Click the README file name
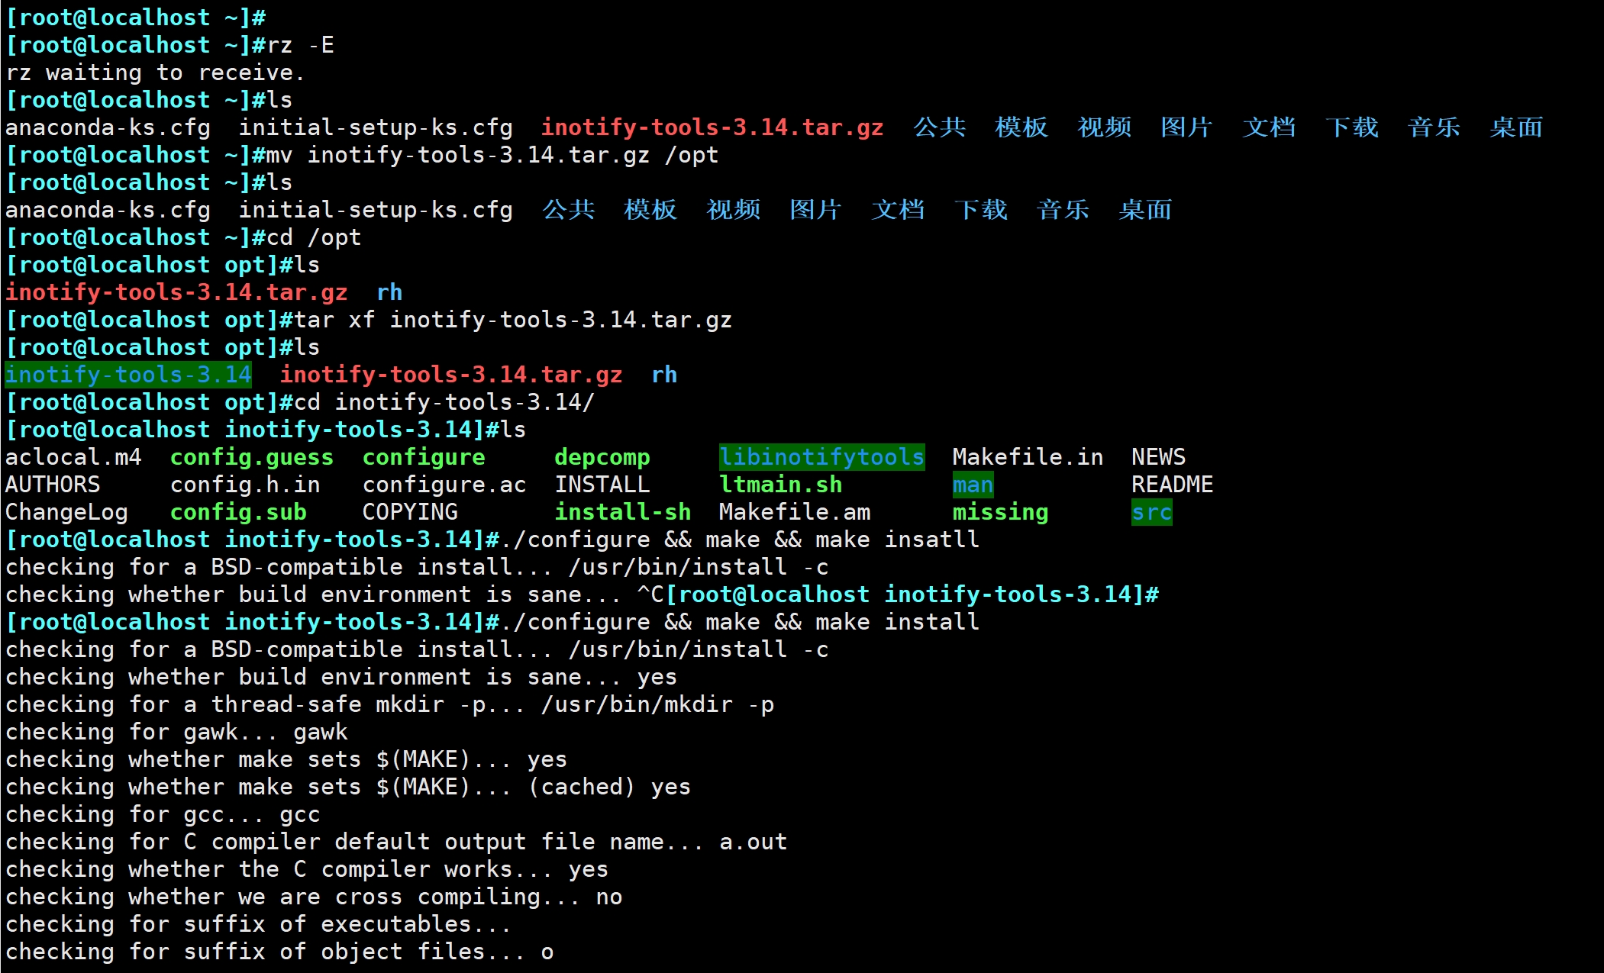Viewport: 1604px width, 973px height. point(1172,485)
